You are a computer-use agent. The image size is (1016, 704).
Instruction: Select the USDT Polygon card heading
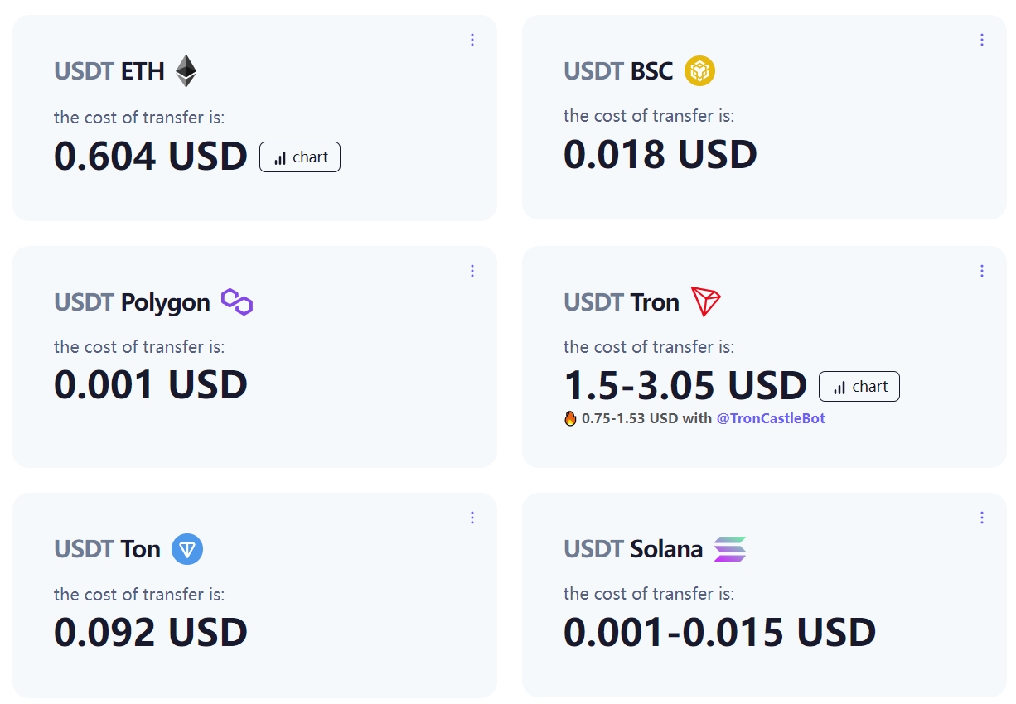pos(132,302)
